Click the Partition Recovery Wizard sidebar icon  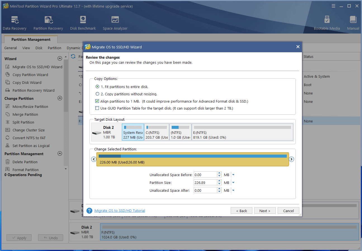(8, 90)
